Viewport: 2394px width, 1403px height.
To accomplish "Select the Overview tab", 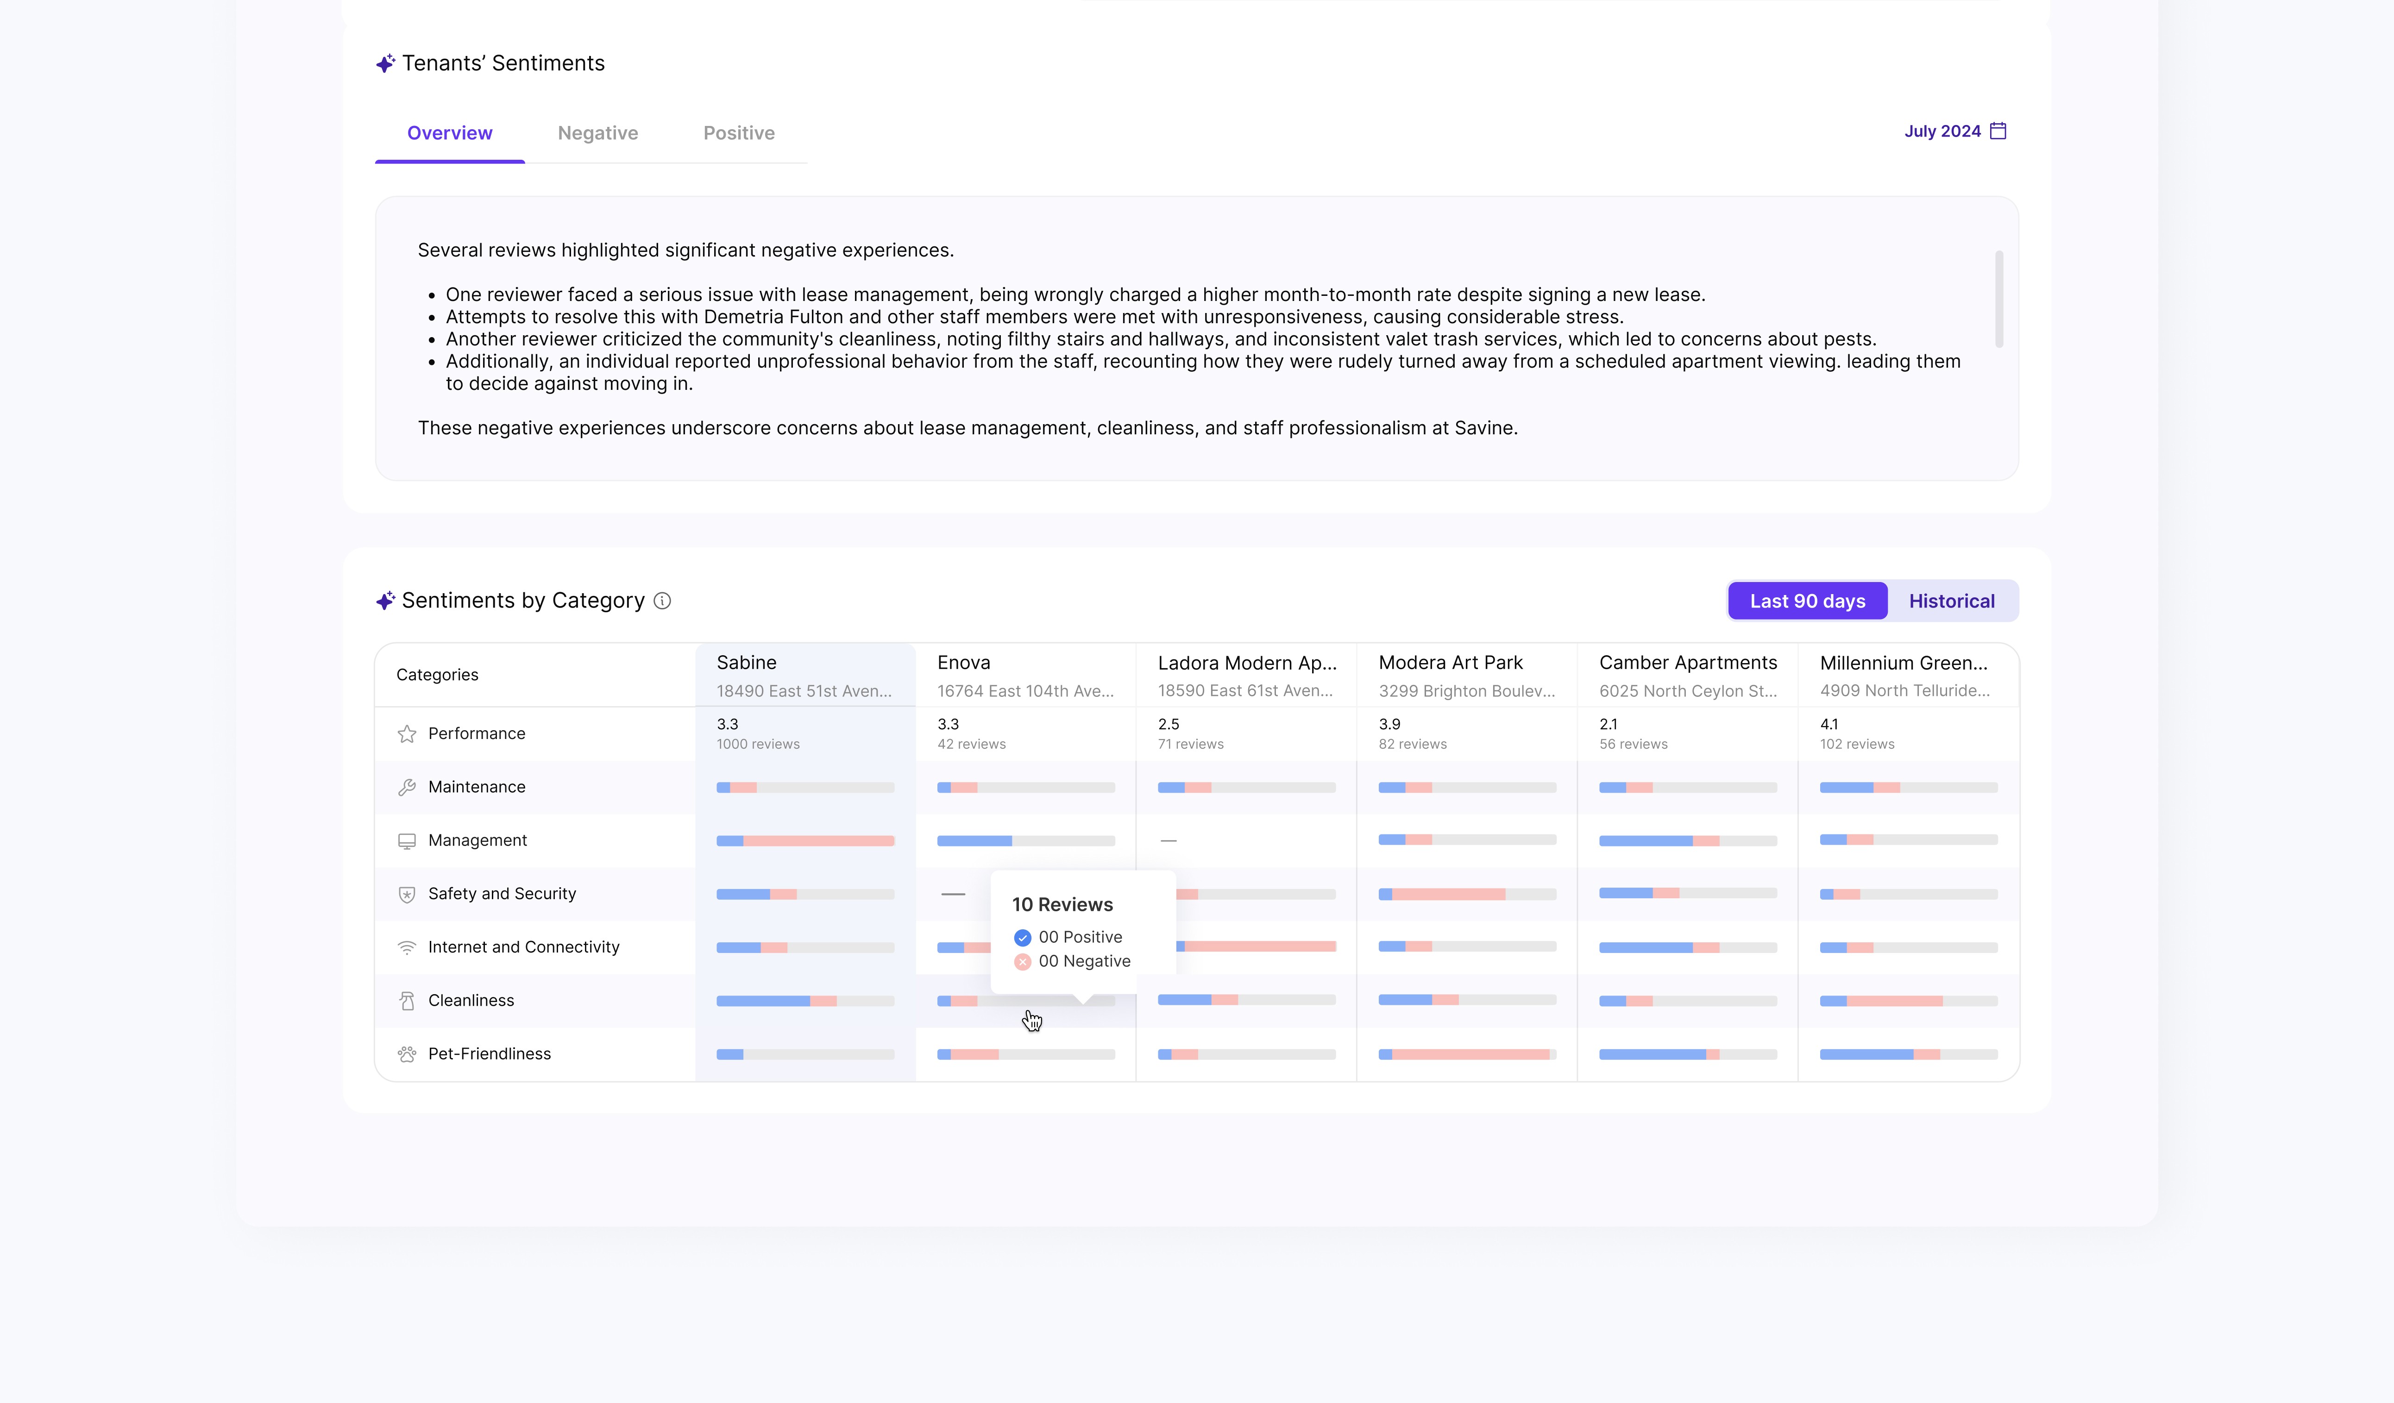I will coord(449,133).
